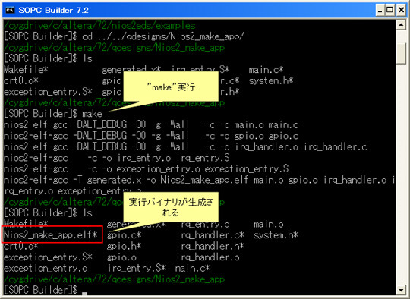Click the last green path above the final prompt
The image size is (410, 299).
(x=114, y=279)
